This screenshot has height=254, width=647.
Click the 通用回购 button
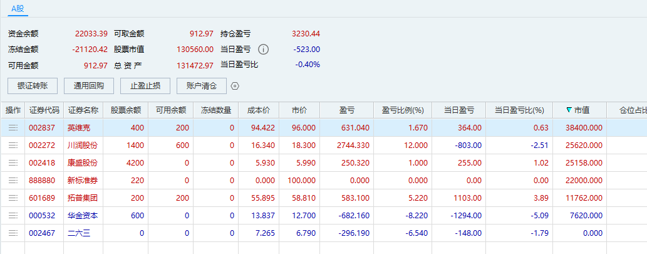point(89,86)
